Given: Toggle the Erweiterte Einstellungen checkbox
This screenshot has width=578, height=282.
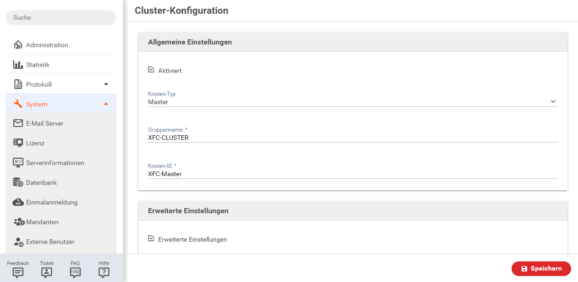Looking at the screenshot, I should pyautogui.click(x=151, y=239).
